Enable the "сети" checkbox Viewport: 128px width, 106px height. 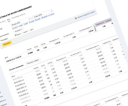tap(29, 30)
